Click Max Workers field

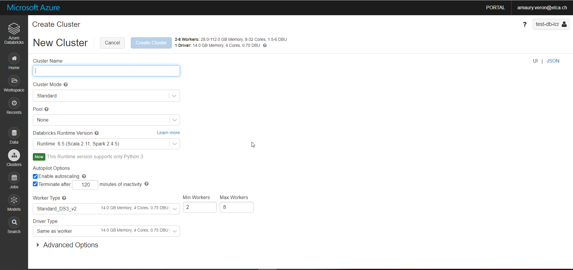coord(237,207)
